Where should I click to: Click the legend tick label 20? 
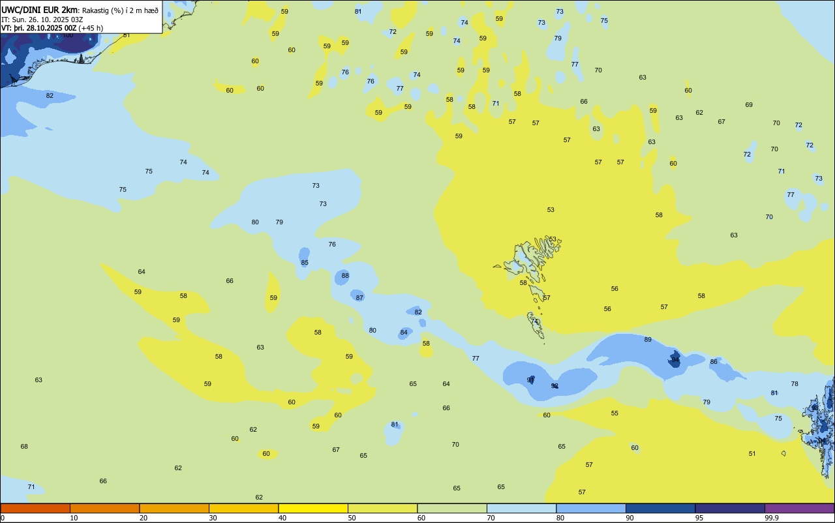click(x=144, y=518)
